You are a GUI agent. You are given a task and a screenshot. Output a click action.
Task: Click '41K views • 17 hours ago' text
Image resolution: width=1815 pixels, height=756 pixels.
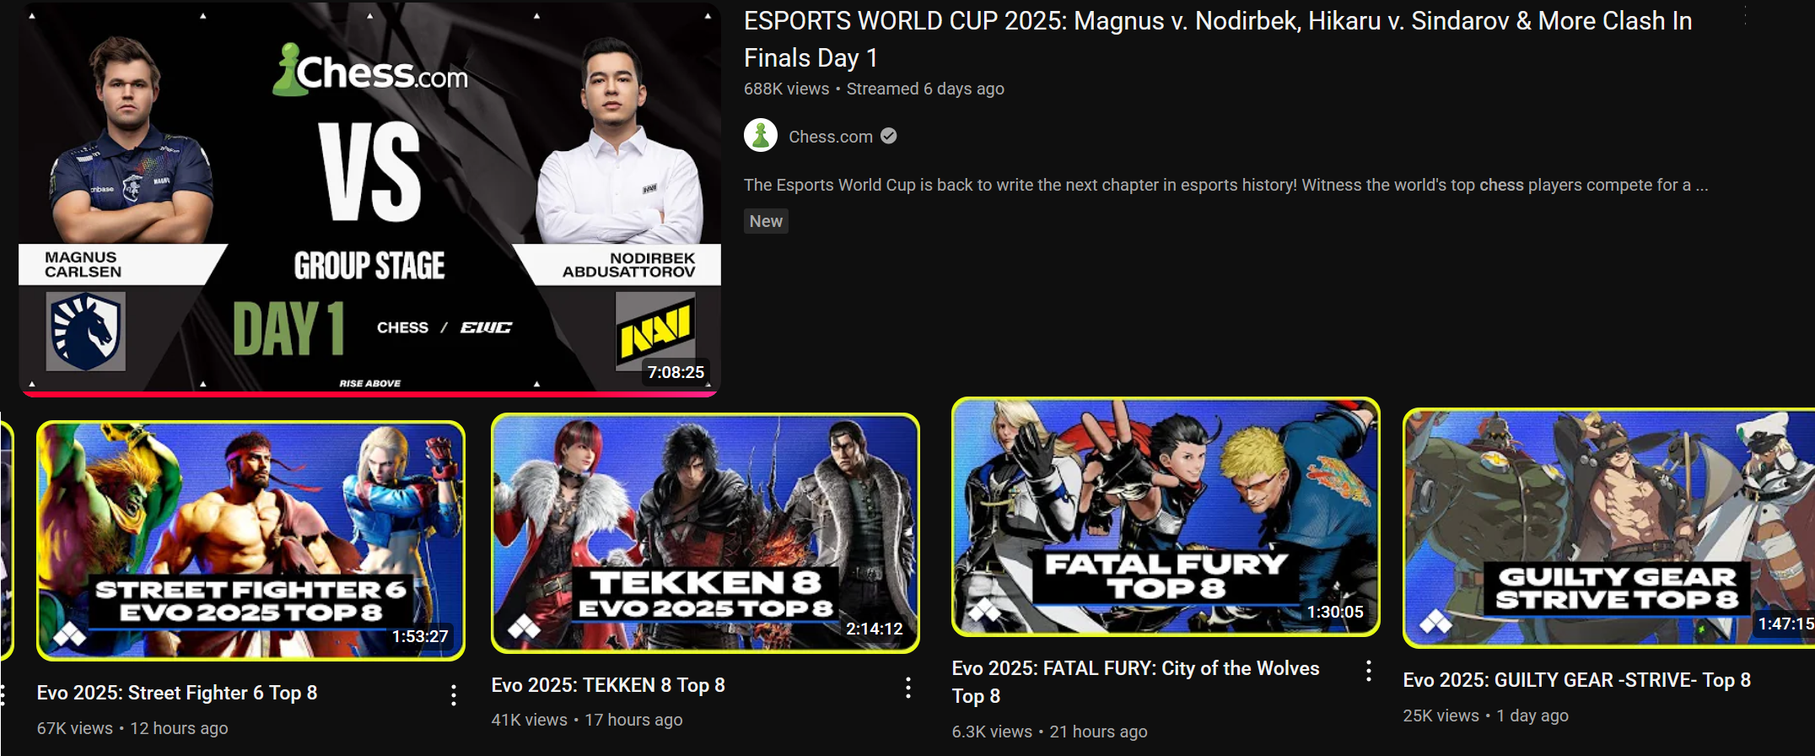click(587, 720)
